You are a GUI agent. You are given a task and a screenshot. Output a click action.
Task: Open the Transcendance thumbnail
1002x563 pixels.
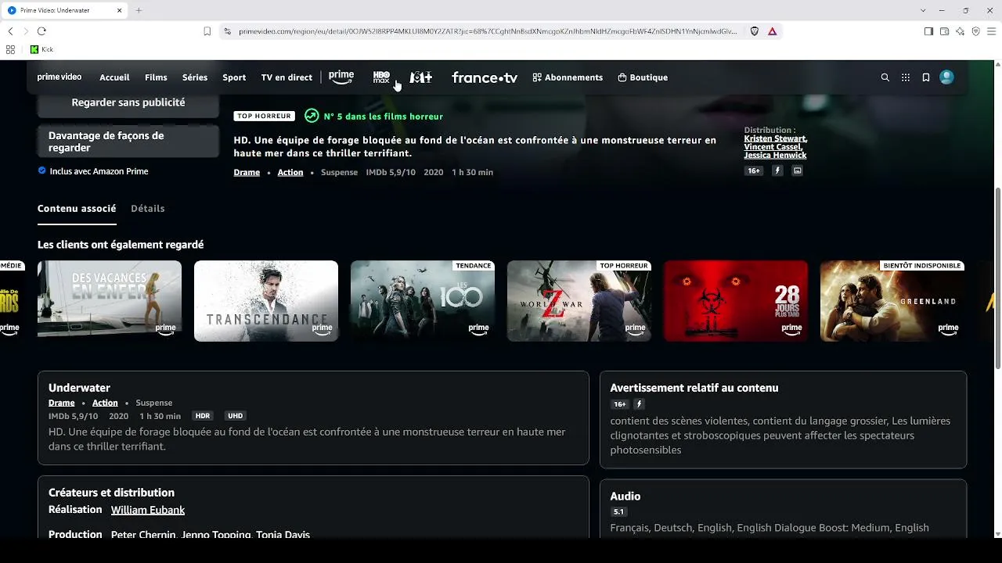click(266, 301)
